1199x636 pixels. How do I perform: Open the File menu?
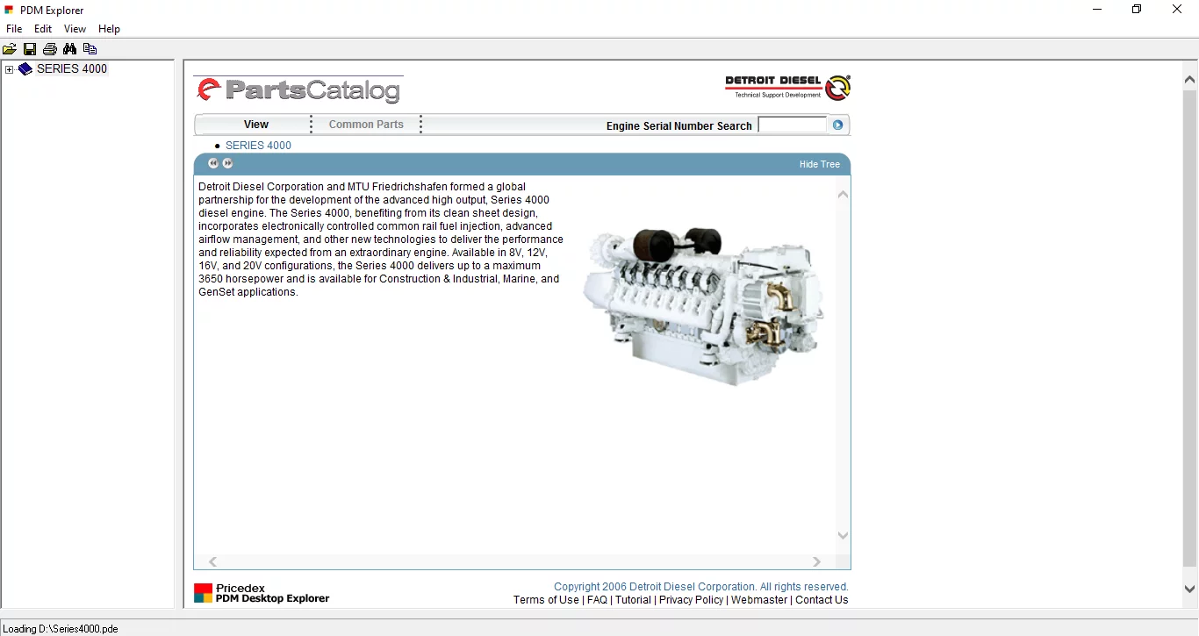14,29
